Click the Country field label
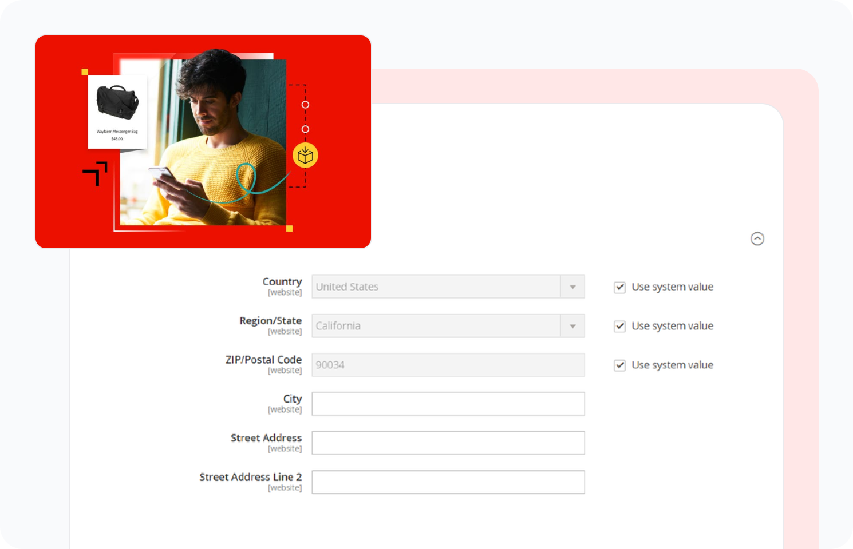Image resolution: width=853 pixels, height=549 pixels. click(282, 281)
